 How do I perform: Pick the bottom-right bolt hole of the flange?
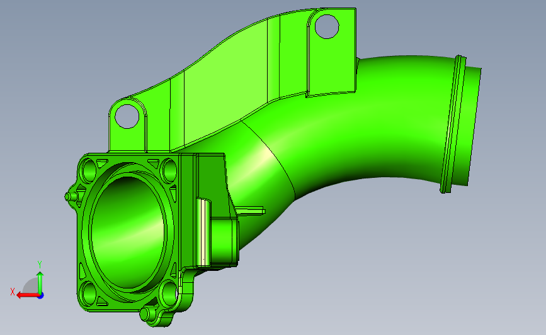169,294
